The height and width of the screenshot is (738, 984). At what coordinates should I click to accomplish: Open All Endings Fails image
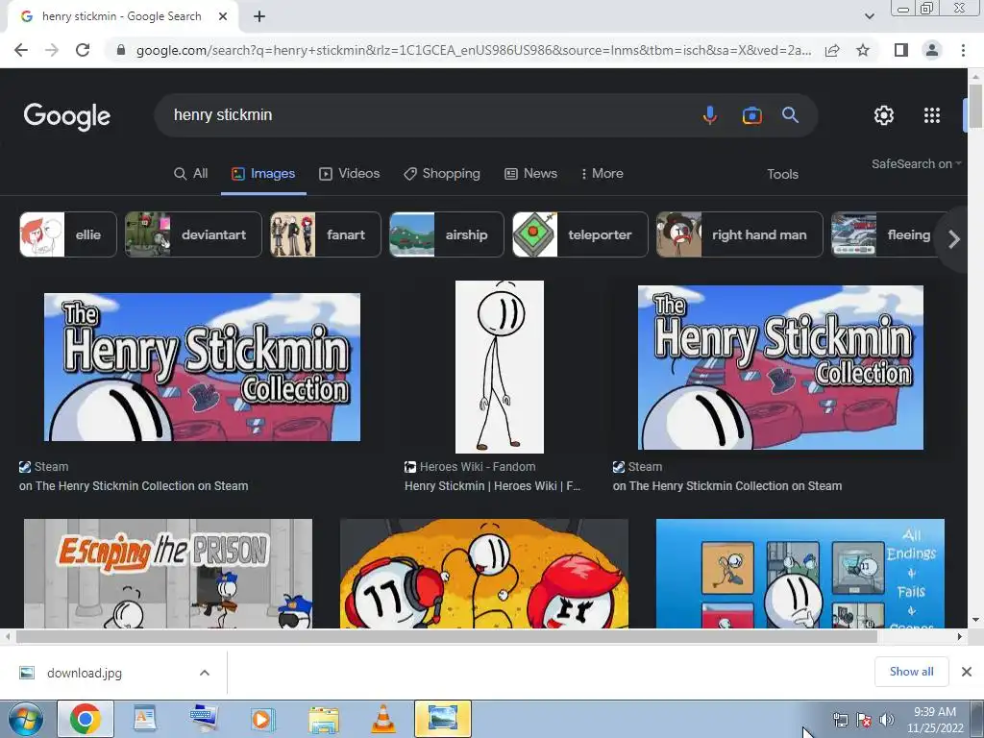(800, 573)
